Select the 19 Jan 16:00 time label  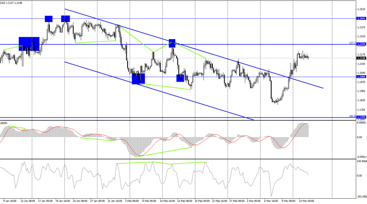pos(63,201)
